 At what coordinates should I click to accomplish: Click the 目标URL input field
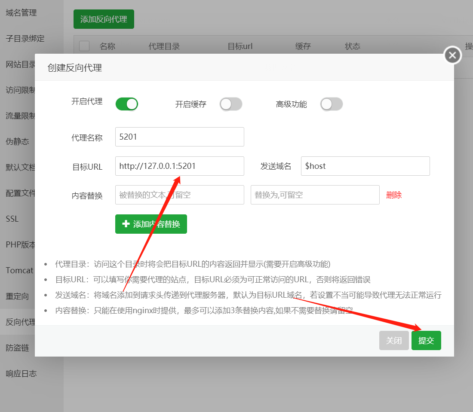[179, 166]
